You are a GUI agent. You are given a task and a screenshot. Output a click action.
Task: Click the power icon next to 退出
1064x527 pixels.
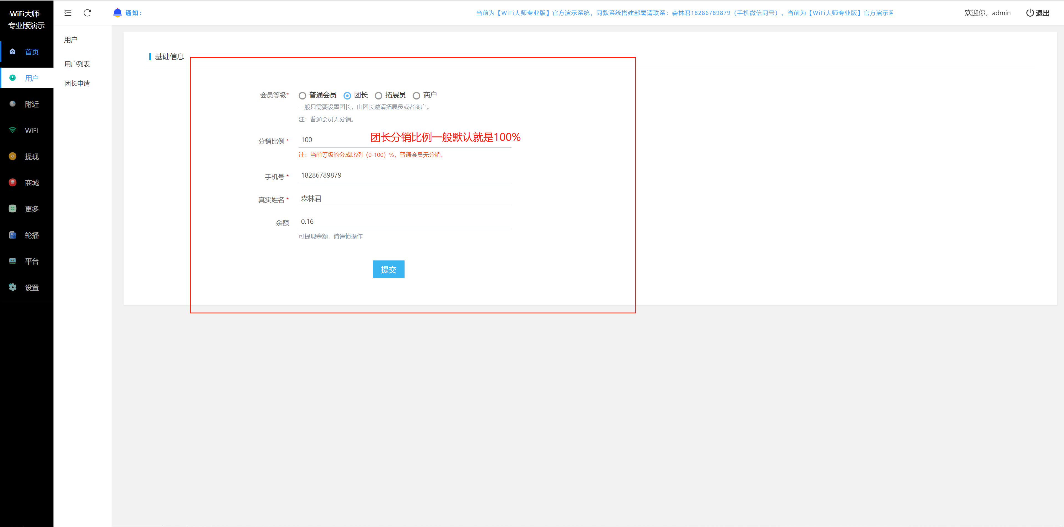pyautogui.click(x=1030, y=13)
